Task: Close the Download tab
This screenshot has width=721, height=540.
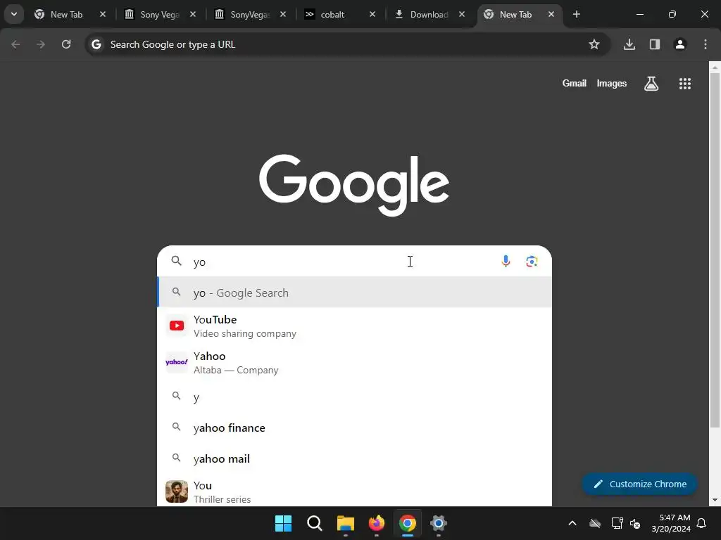Action: pyautogui.click(x=462, y=14)
